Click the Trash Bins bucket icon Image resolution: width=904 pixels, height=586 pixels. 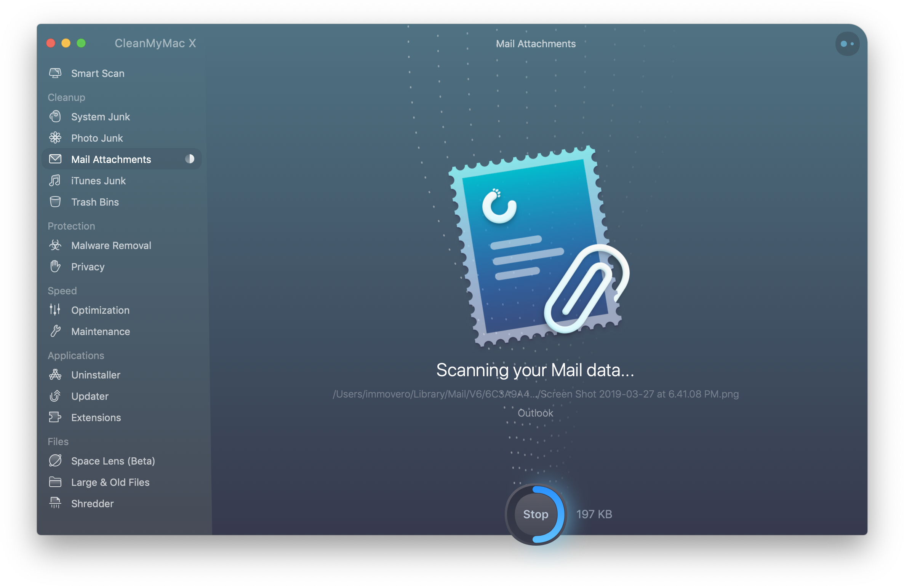pyautogui.click(x=55, y=202)
